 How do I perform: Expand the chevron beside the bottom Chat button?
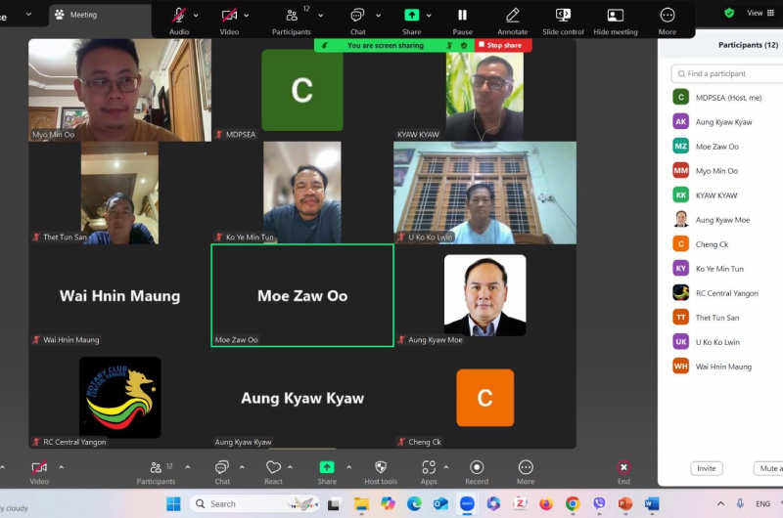pyautogui.click(x=243, y=467)
